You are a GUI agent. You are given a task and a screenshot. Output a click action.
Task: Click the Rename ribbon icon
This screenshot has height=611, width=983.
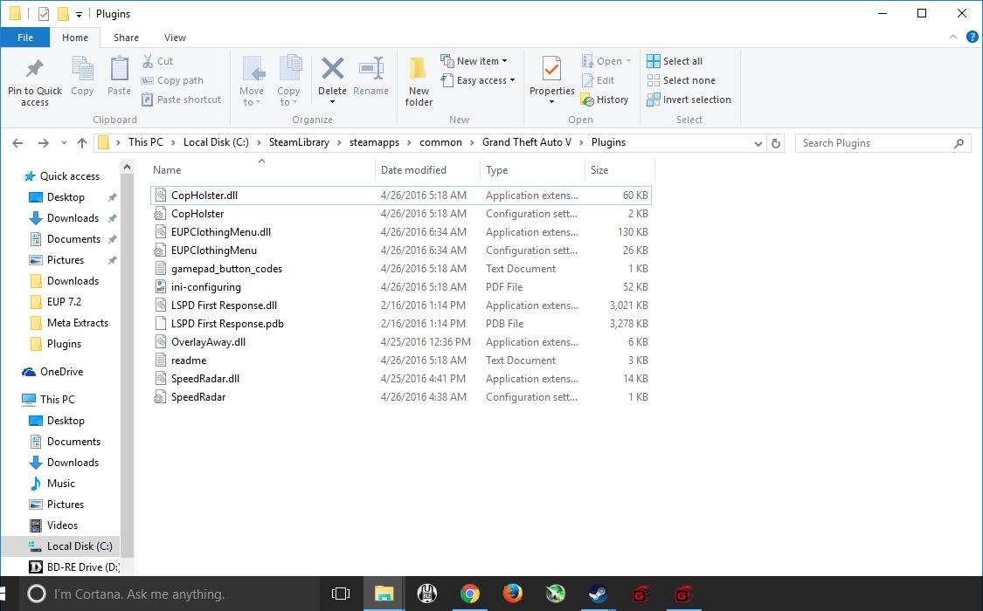pos(371,69)
